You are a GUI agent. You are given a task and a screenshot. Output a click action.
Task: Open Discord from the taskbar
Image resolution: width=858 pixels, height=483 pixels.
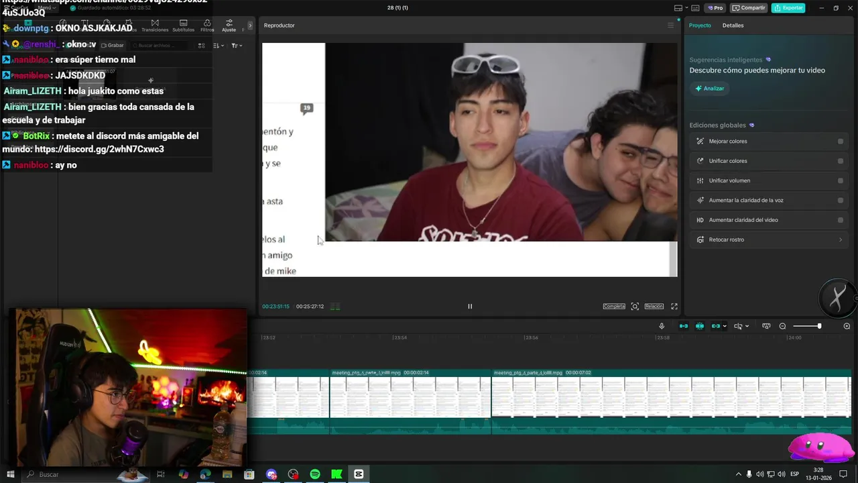tap(271, 474)
